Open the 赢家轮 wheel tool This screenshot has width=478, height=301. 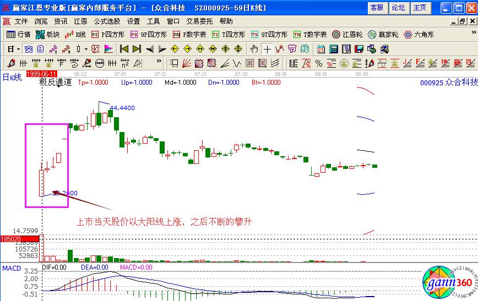383,34
